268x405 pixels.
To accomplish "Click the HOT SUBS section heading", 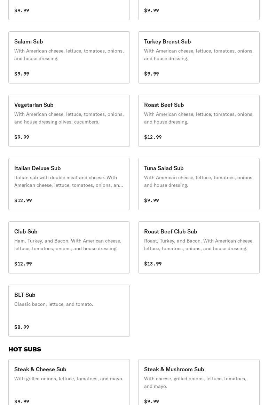I will click(x=25, y=349).
